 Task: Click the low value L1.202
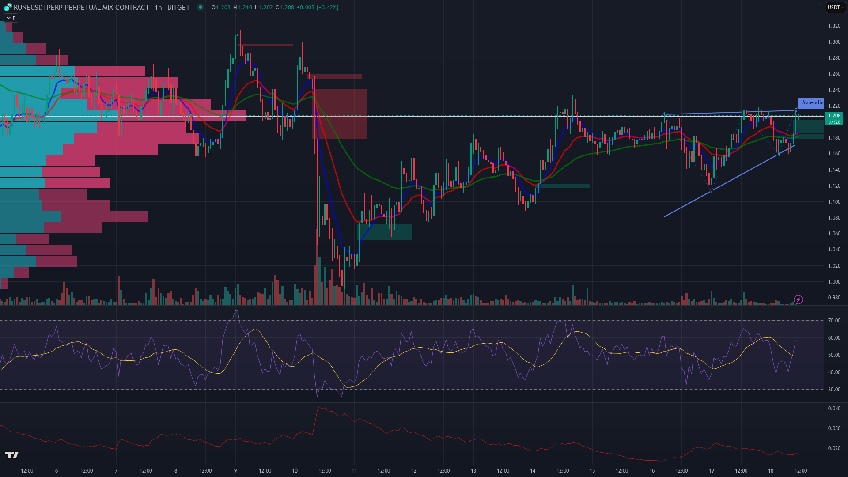[264, 8]
